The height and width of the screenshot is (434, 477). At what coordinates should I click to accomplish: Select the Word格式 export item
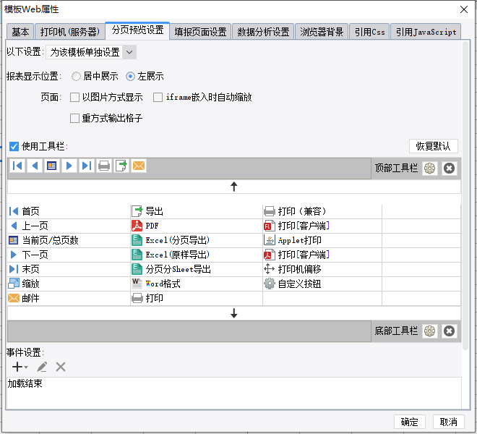[x=196, y=284]
